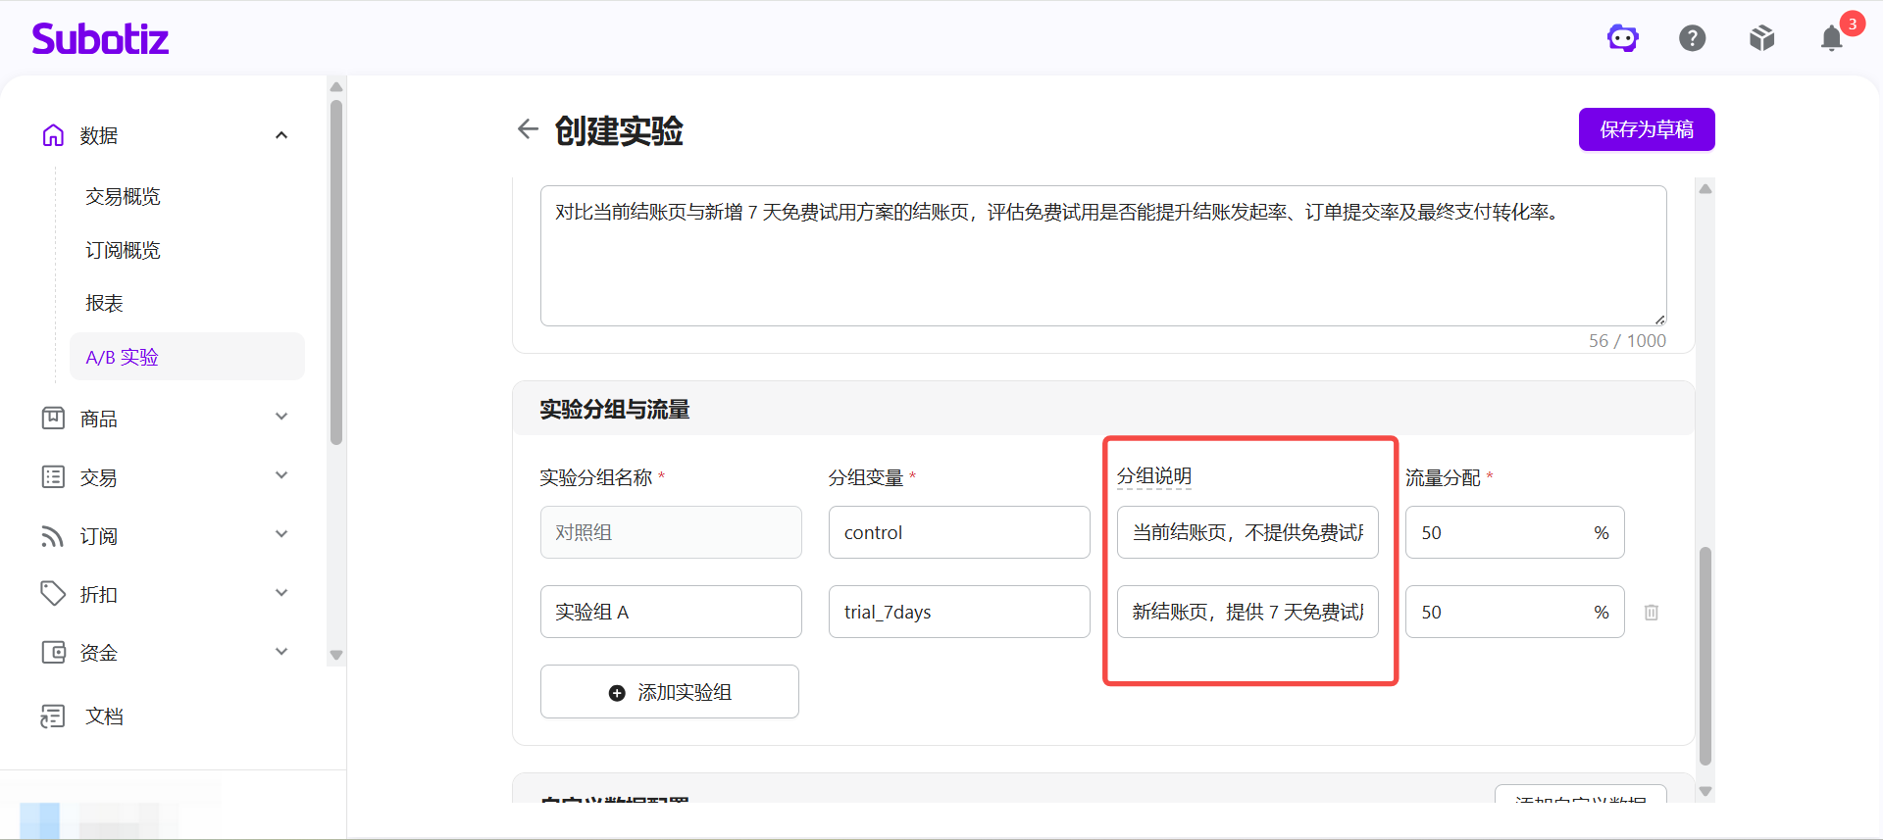Click the 保存为草稿 button

coord(1647,129)
